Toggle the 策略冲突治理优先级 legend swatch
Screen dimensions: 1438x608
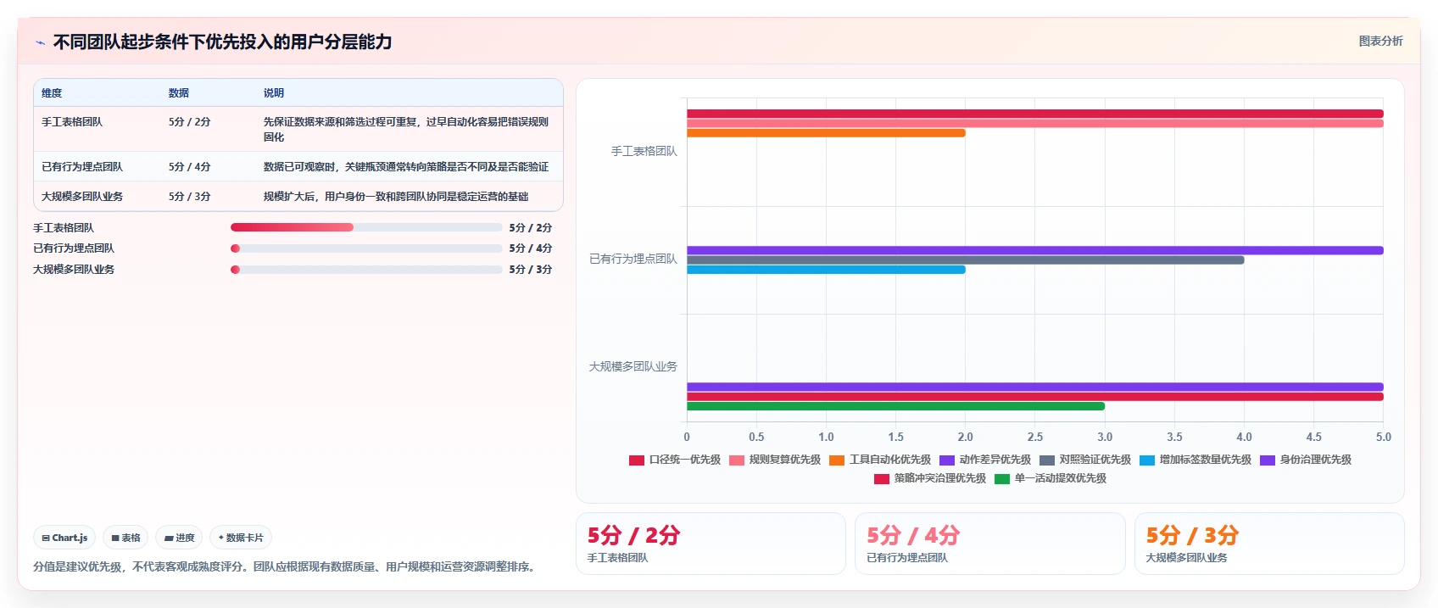882,478
